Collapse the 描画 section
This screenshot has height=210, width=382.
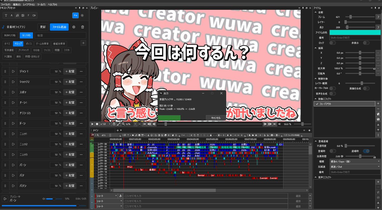coord(316,48)
